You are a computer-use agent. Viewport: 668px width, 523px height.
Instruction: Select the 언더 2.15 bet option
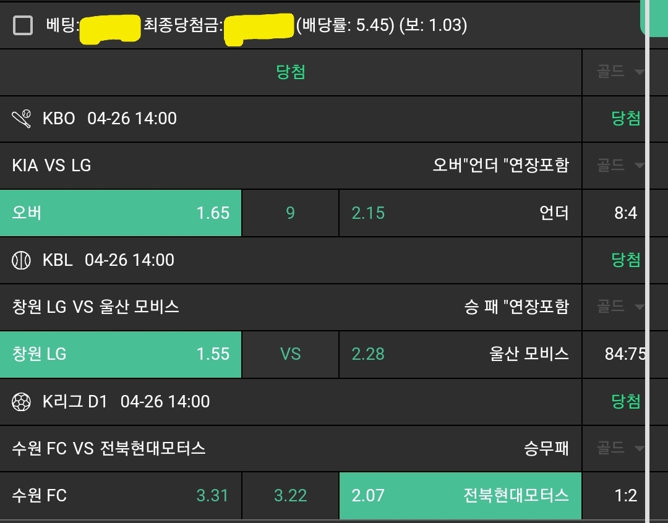[460, 213]
